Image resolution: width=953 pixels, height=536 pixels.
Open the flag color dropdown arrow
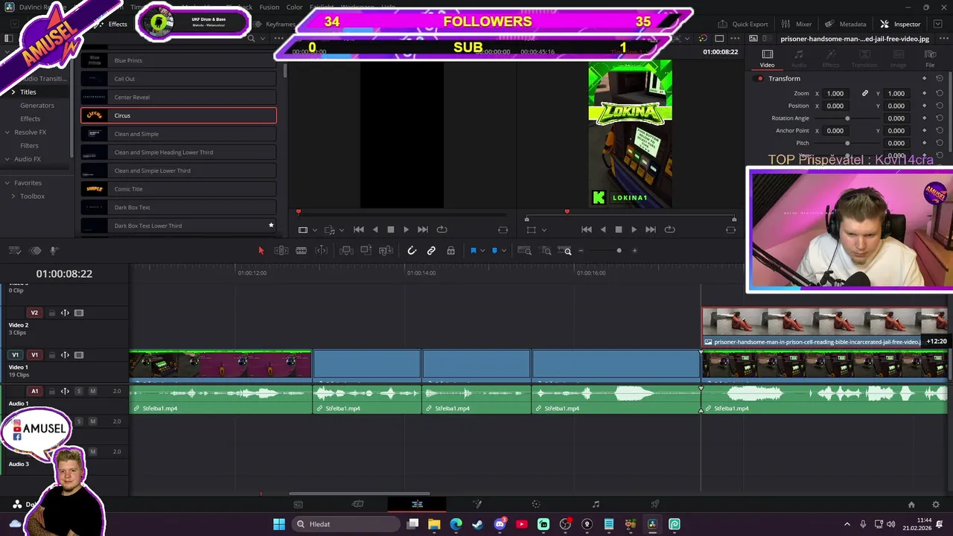tap(482, 251)
